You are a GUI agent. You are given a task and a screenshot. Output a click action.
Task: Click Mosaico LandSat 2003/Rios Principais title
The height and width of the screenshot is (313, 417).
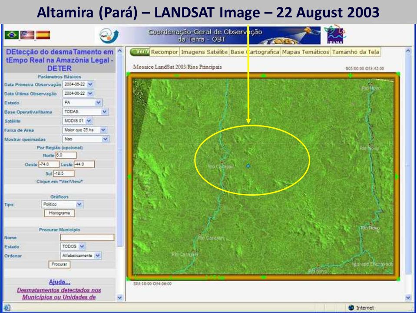[177, 67]
